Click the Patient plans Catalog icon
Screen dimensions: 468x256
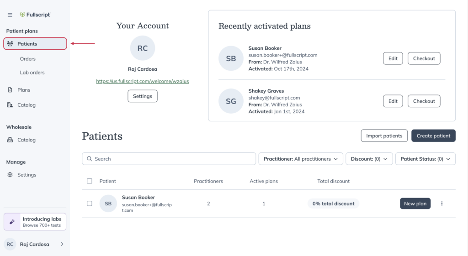10,105
